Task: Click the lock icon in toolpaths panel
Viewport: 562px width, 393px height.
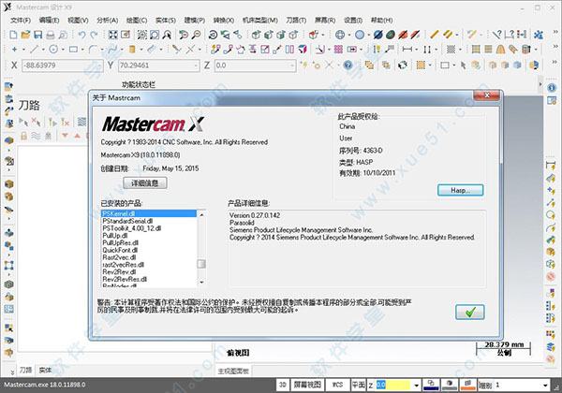Action: (23, 136)
